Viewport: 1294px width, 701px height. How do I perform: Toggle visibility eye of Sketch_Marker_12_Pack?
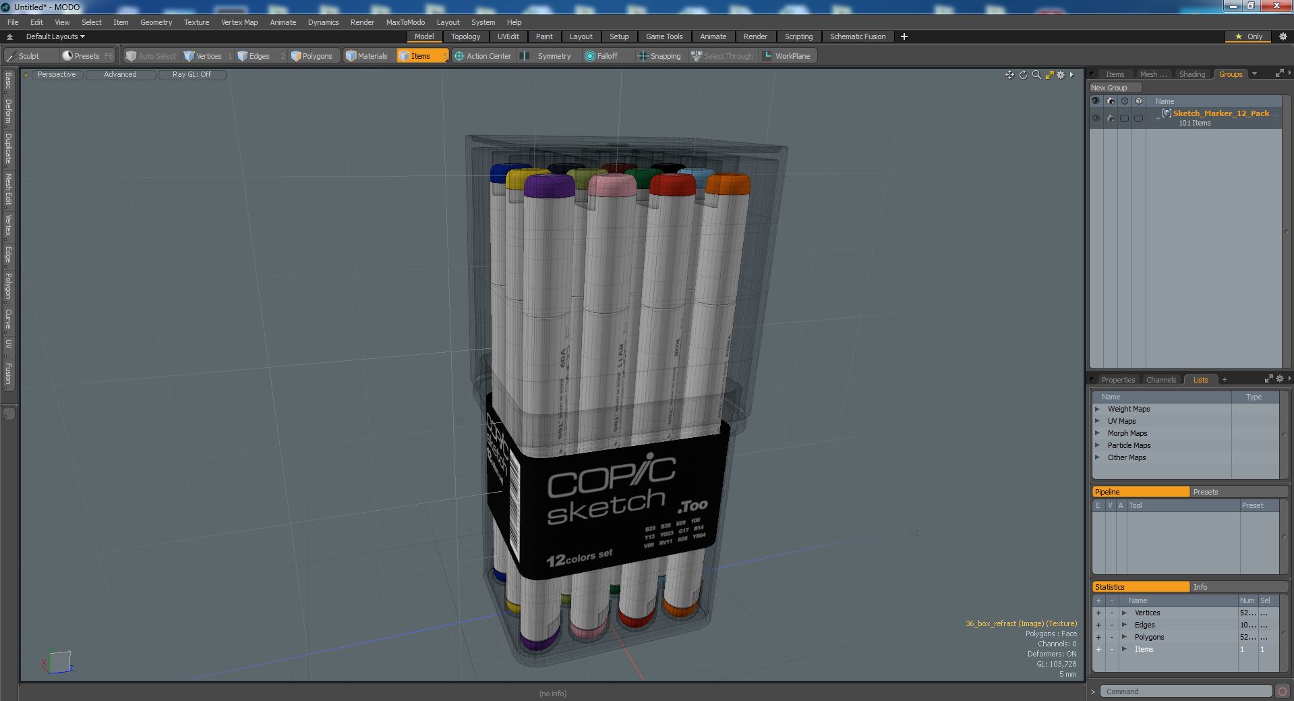(1096, 118)
